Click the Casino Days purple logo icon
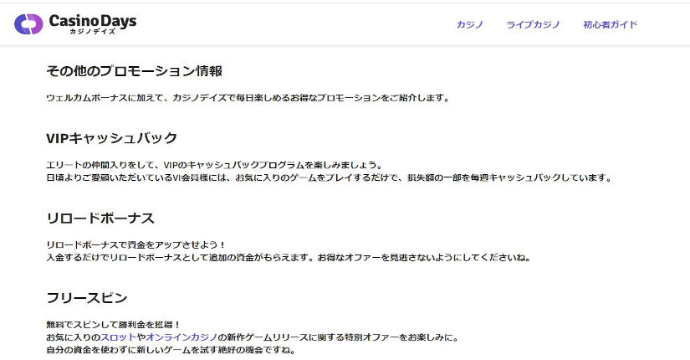Screen dimensions: 690x360 (x=28, y=23)
